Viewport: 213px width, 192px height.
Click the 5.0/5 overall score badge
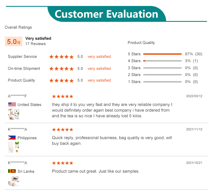coord(14,42)
